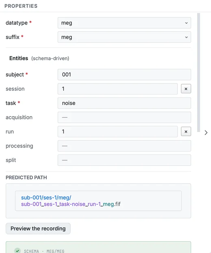Open the datatype dropdown
This screenshot has height=253, width=211.
click(x=124, y=23)
